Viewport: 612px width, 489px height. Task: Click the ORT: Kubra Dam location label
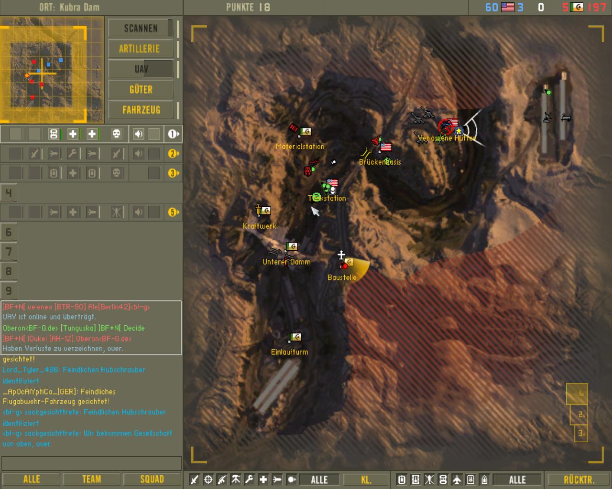point(69,7)
